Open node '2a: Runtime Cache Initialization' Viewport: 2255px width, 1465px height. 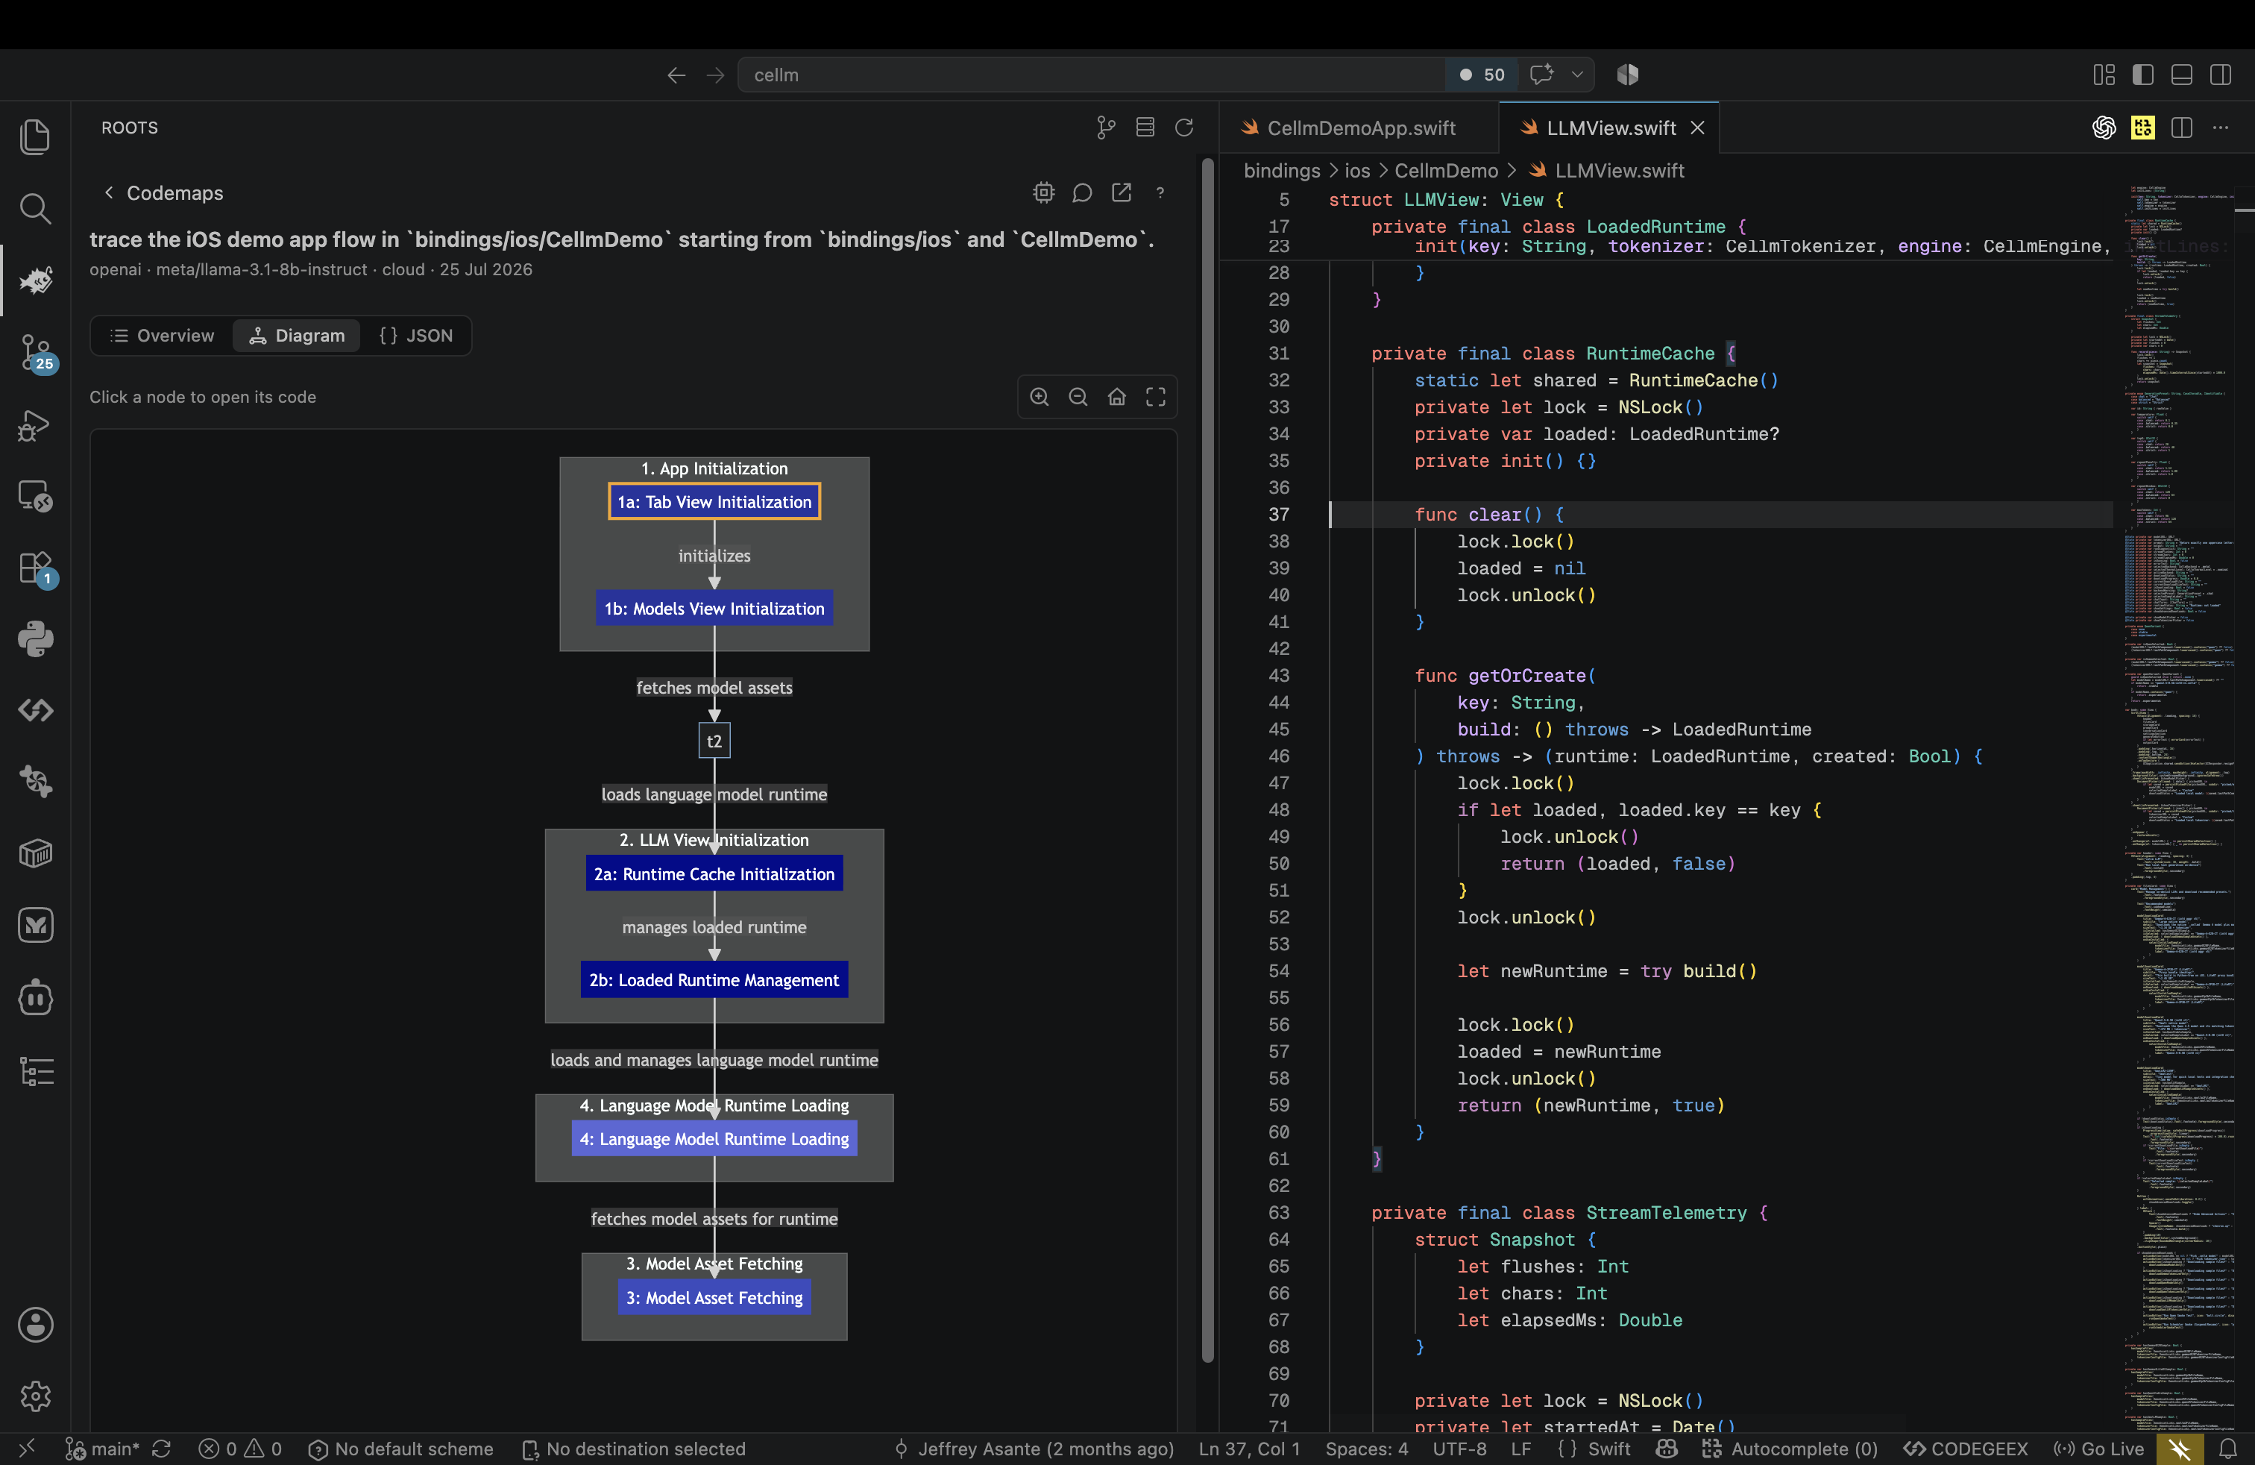(x=714, y=873)
